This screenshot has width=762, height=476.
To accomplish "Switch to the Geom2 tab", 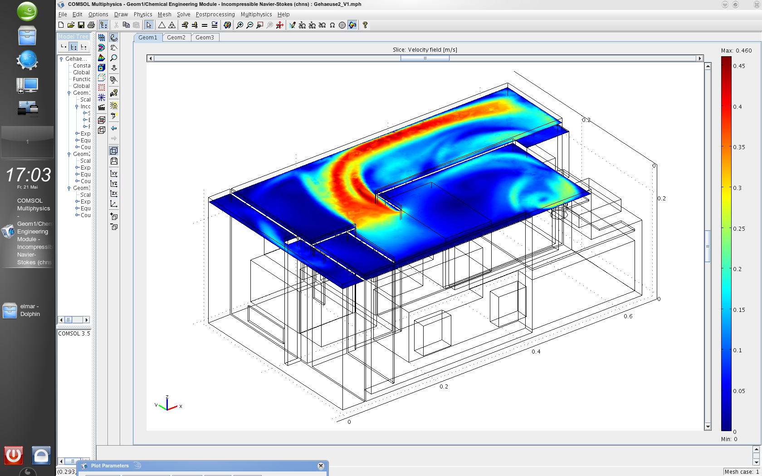I will pyautogui.click(x=176, y=38).
